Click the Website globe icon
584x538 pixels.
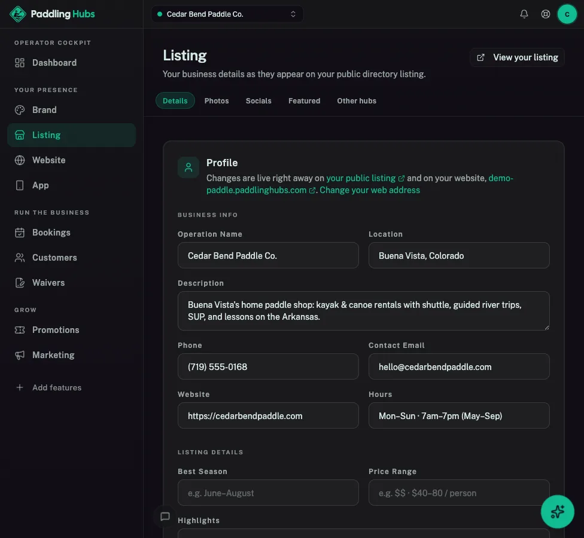[x=20, y=160]
